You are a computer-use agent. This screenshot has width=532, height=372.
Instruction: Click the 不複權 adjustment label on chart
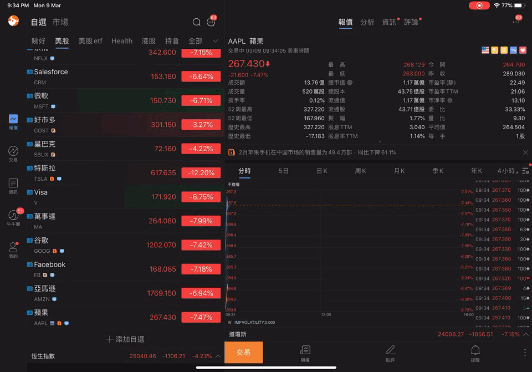pos(233,185)
